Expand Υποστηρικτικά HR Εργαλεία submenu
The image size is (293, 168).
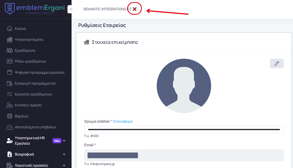tap(64, 141)
